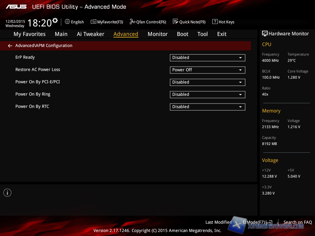Click the Quick Note(F9) notepad icon

[x=176, y=22]
